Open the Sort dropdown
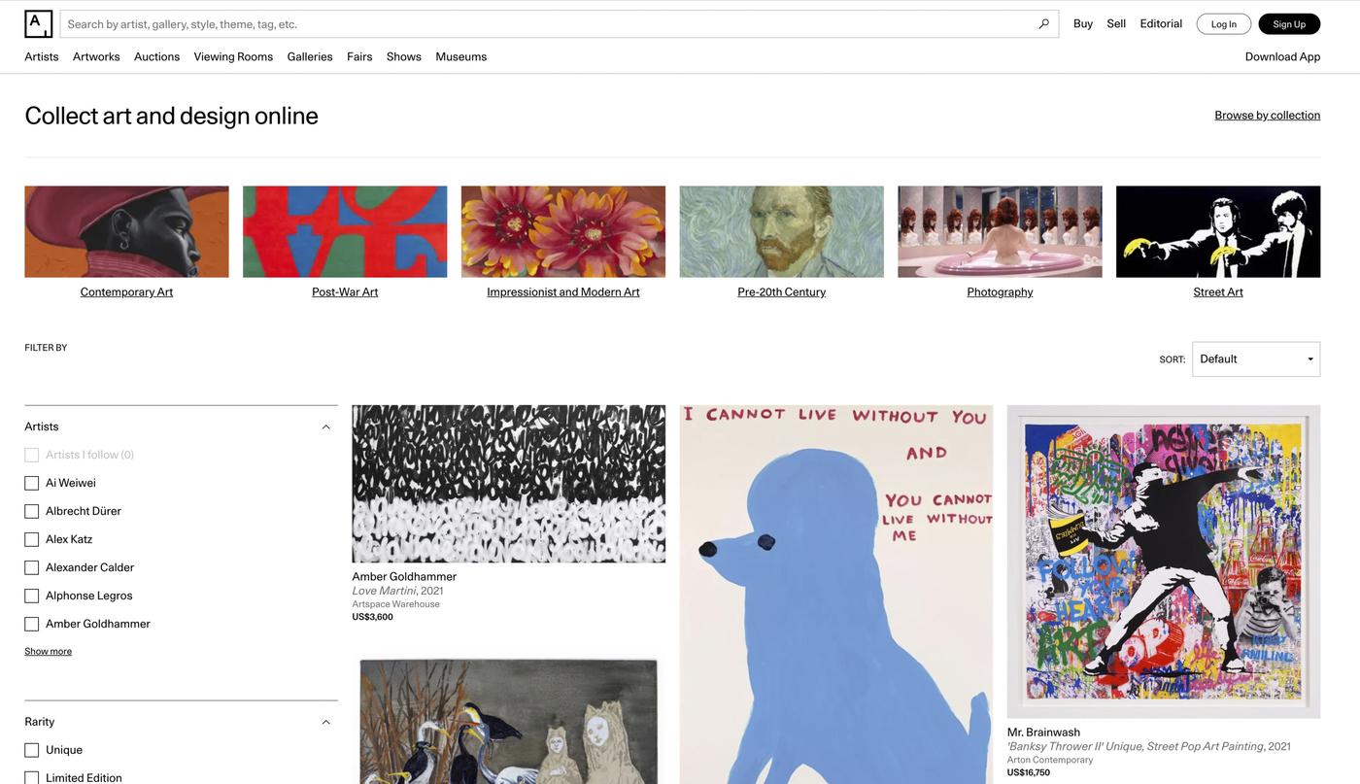The image size is (1360, 784). (x=1256, y=359)
